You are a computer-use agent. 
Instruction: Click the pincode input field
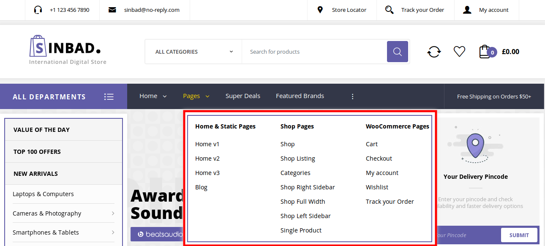pyautogui.click(x=467, y=235)
